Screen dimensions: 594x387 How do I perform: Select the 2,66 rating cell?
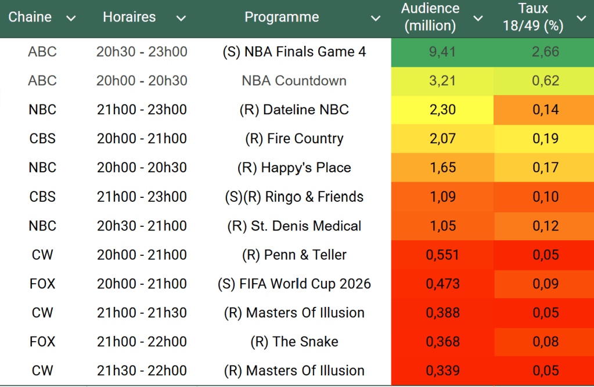(x=545, y=52)
